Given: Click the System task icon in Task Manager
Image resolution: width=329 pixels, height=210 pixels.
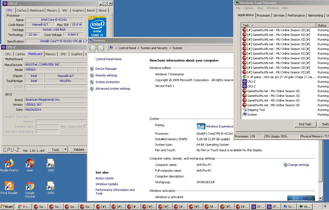Looking at the screenshot, I should (x=244, y=115).
